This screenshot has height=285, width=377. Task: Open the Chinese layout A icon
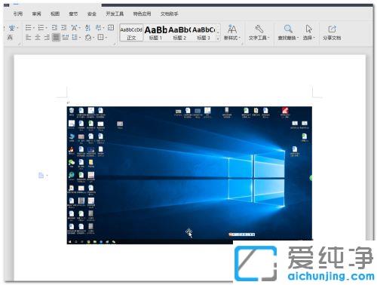pos(75,28)
